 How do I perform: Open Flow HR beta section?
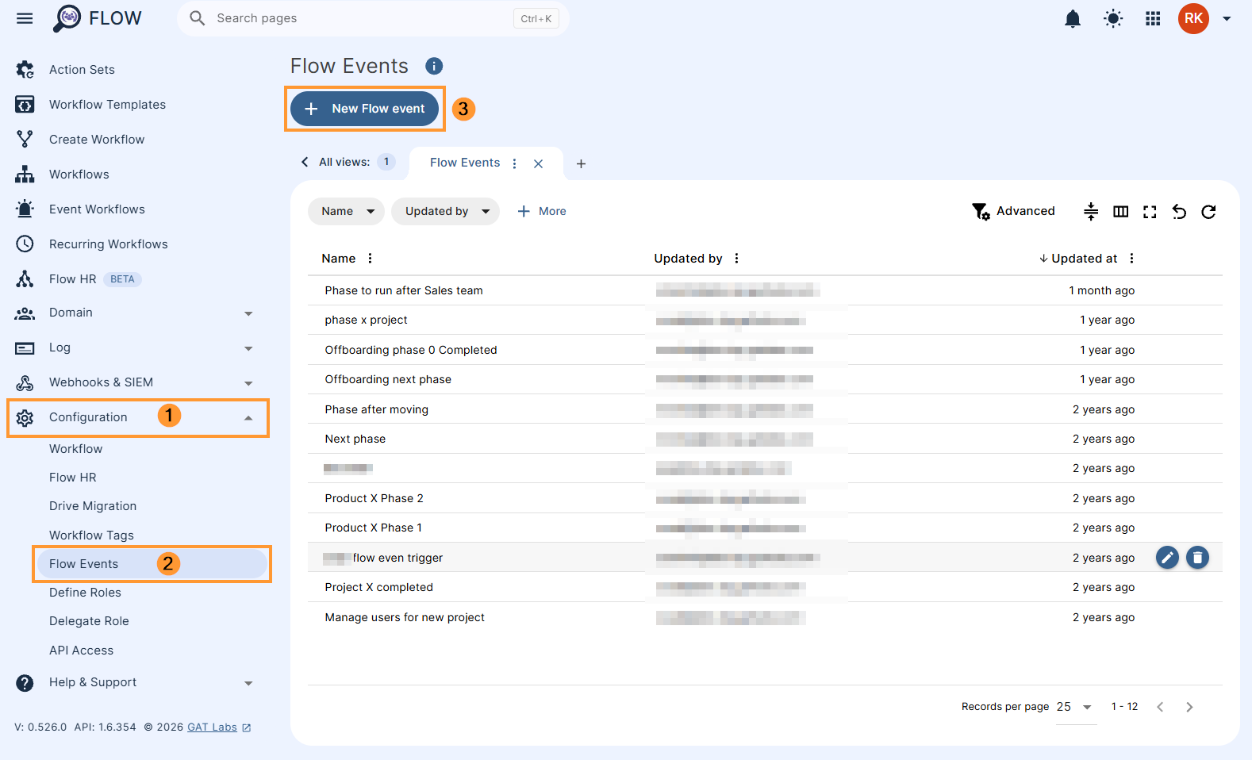73,279
